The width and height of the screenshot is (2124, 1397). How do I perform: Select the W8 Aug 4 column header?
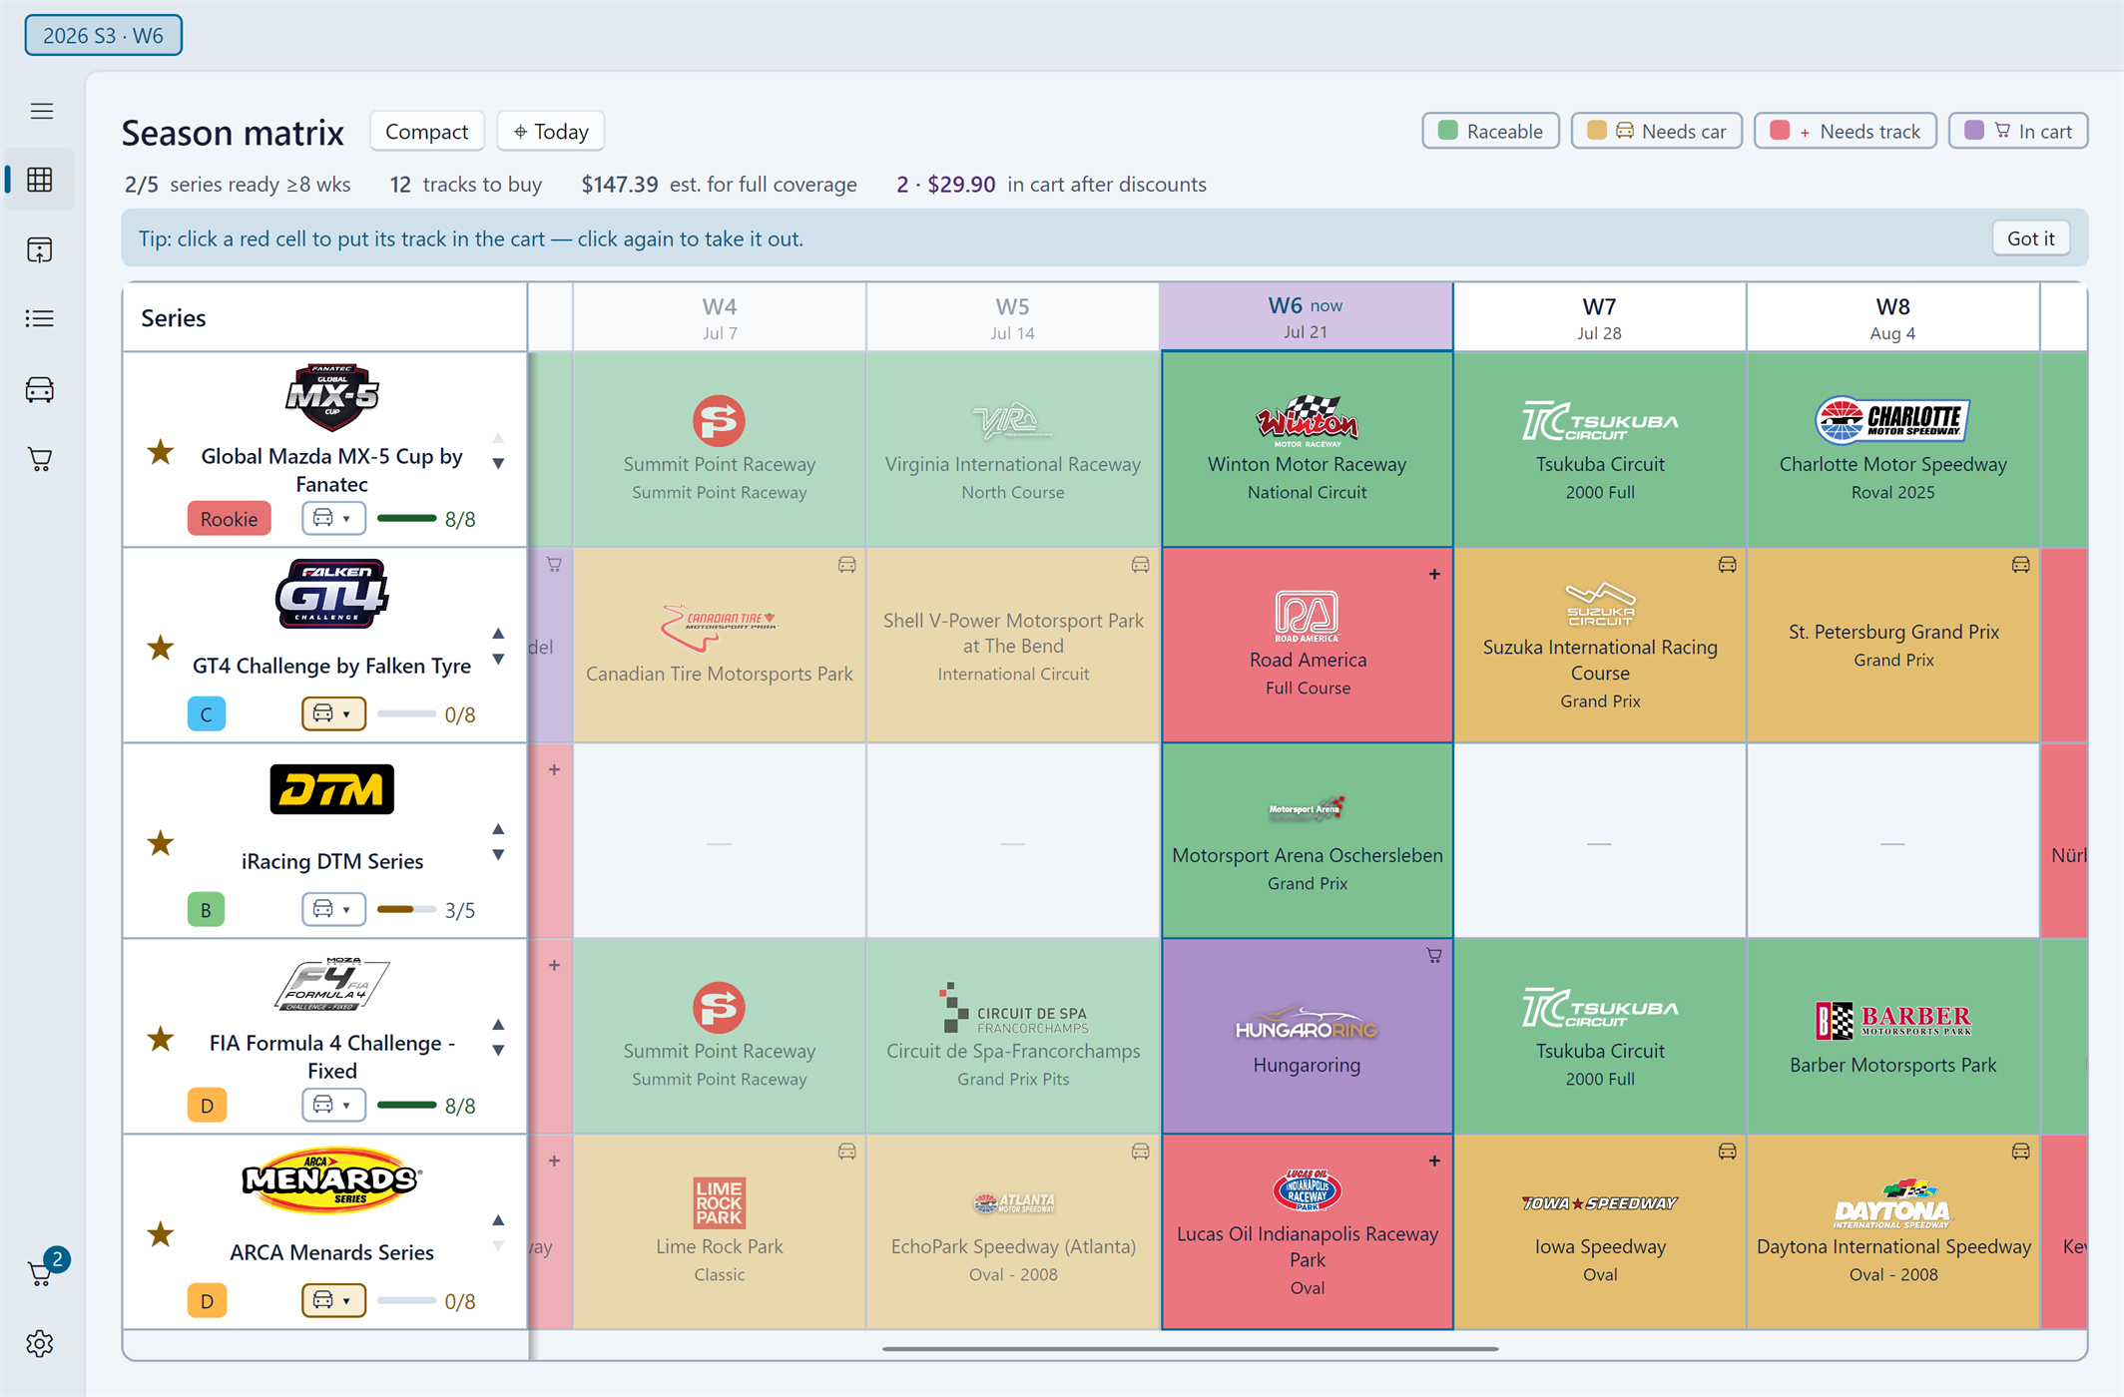pos(1892,317)
